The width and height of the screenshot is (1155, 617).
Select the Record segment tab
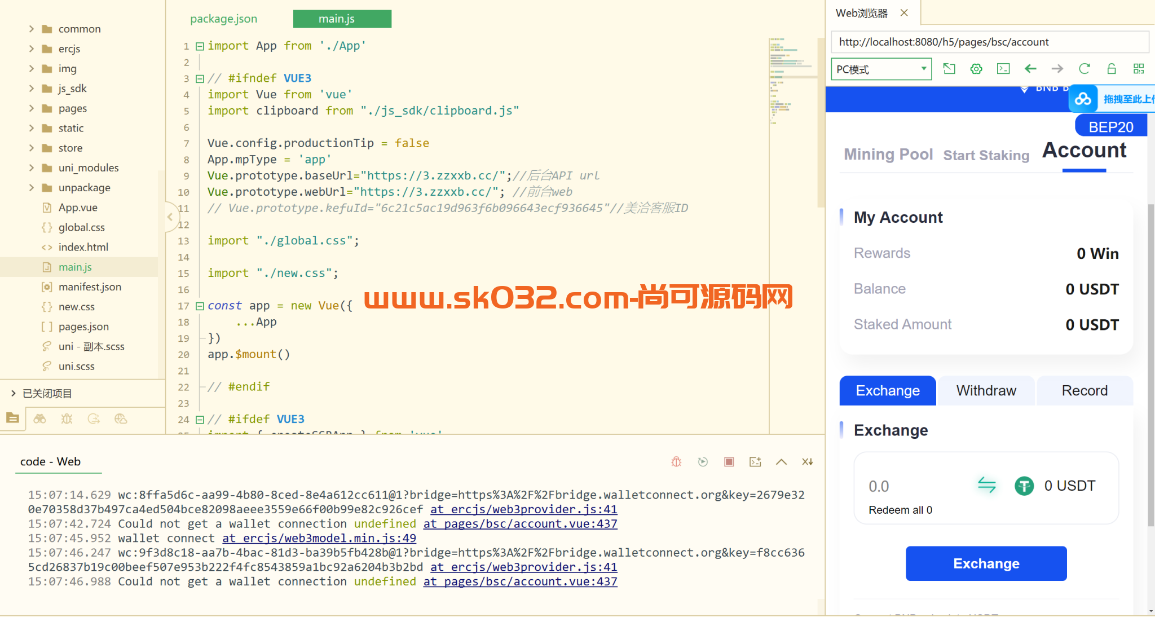coord(1085,390)
